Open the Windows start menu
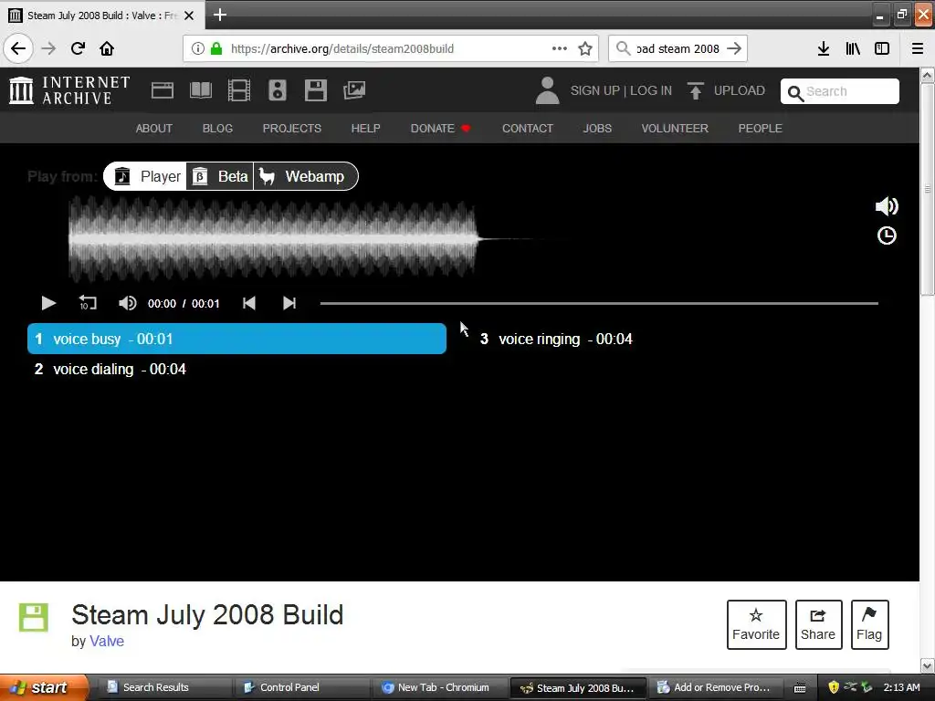 [44, 687]
